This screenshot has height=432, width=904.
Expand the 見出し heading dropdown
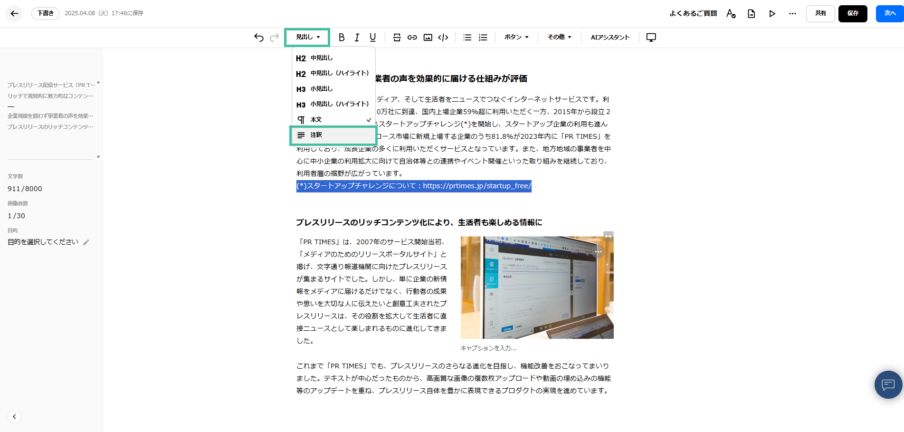[x=307, y=37]
